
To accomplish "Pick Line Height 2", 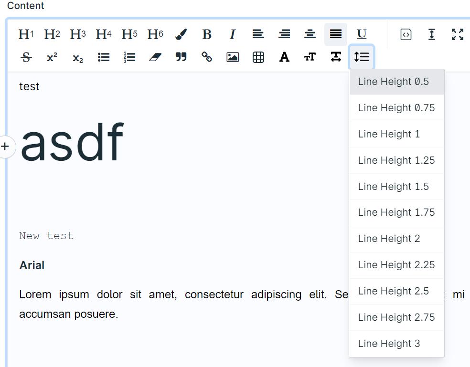I will pyautogui.click(x=396, y=239).
